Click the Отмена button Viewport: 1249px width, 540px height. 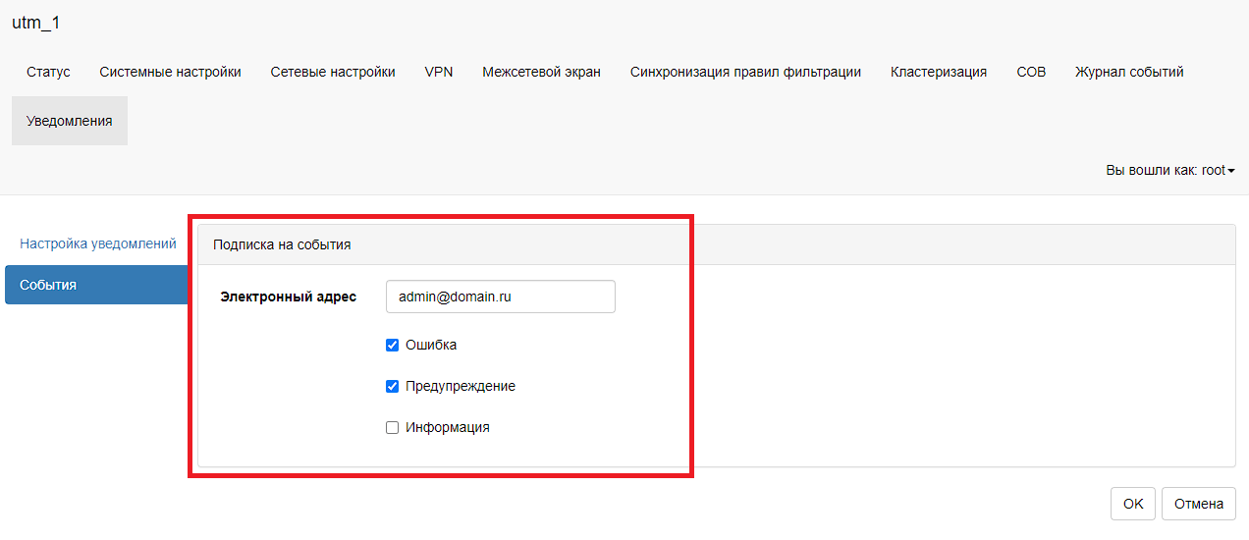(1198, 504)
